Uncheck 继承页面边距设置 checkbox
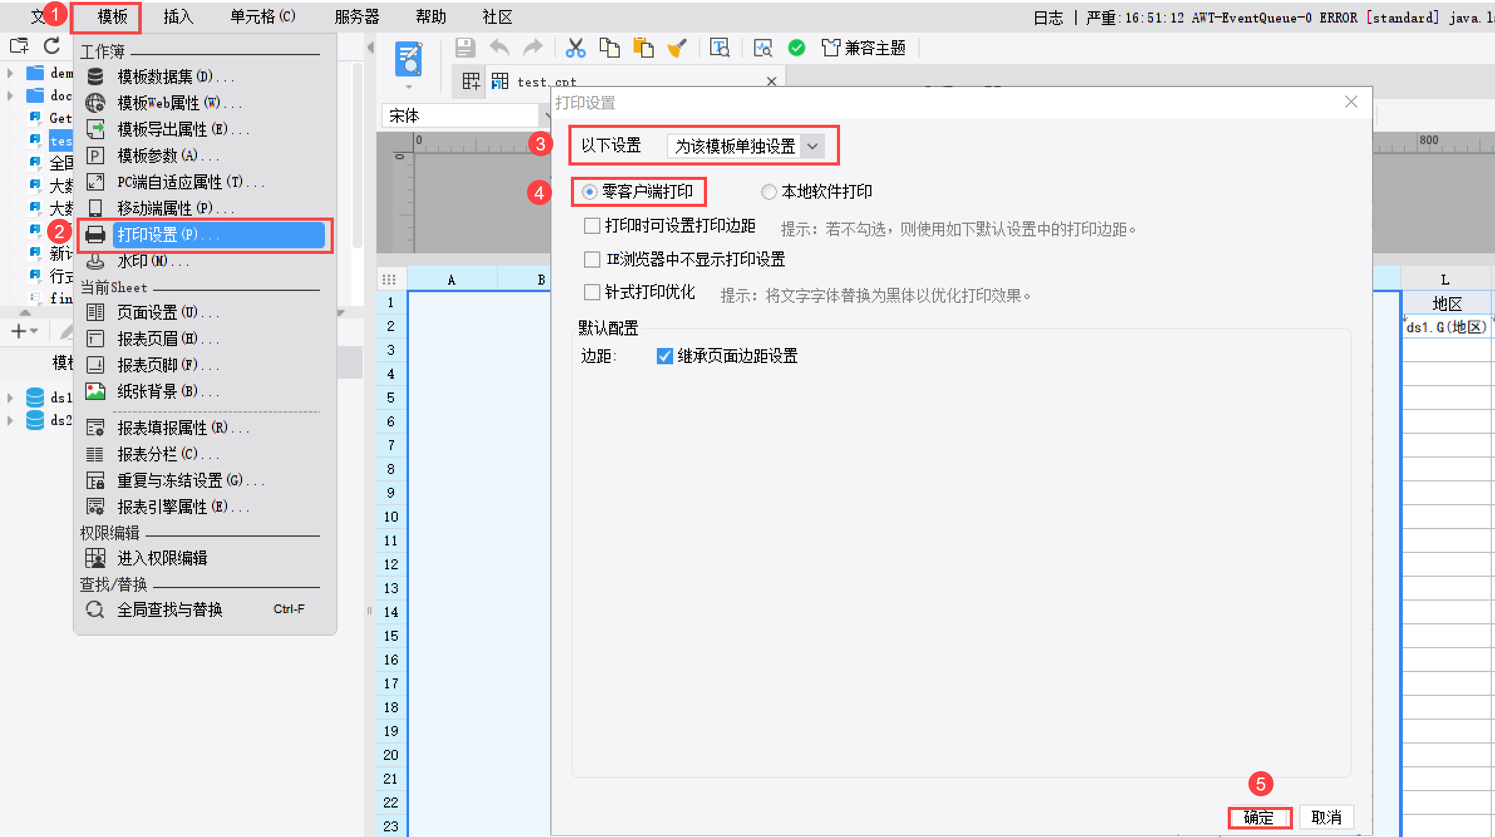Screen dimensions: 1495x837 [x=664, y=356]
